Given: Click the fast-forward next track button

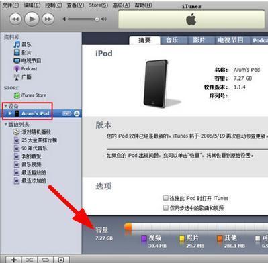Looking at the screenshot, I should (48, 19).
